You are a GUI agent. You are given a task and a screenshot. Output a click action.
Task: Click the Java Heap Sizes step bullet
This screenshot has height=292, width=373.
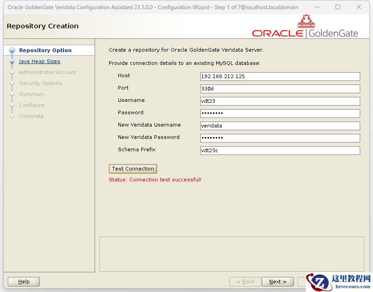pos(12,62)
